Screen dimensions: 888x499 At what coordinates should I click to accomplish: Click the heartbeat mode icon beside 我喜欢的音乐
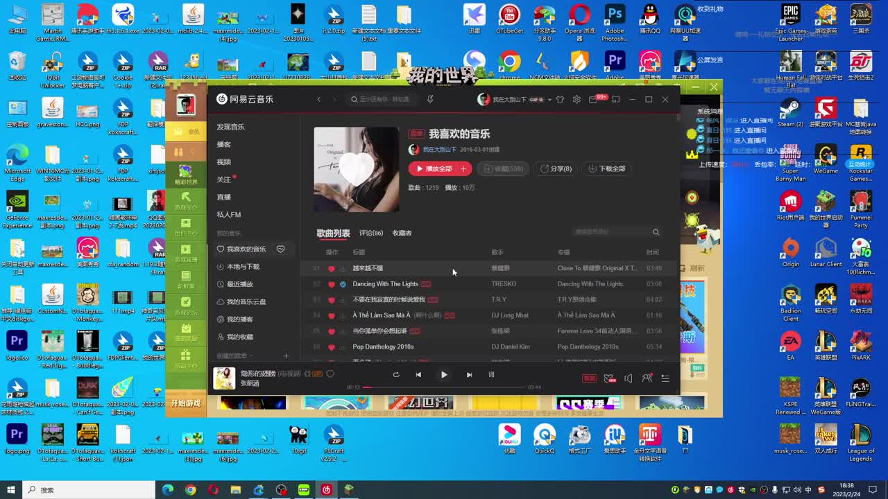(281, 249)
